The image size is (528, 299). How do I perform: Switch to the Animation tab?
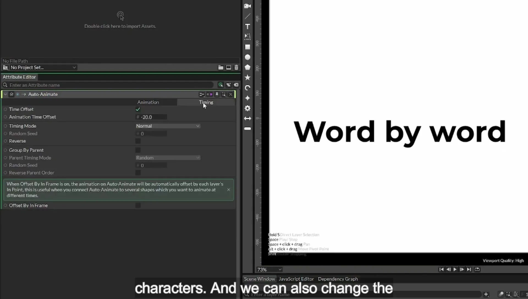(148, 102)
